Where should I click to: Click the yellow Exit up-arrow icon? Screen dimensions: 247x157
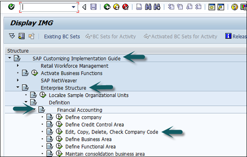[x=116, y=7]
